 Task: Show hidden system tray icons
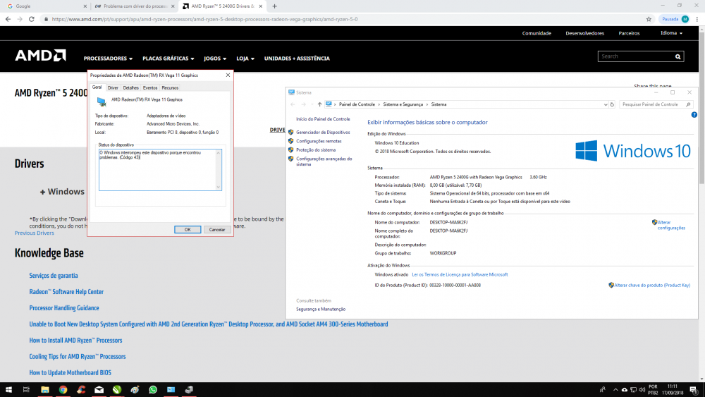[x=615, y=390]
